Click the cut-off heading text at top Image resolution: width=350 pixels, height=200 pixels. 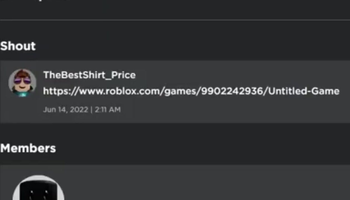[33, 1]
